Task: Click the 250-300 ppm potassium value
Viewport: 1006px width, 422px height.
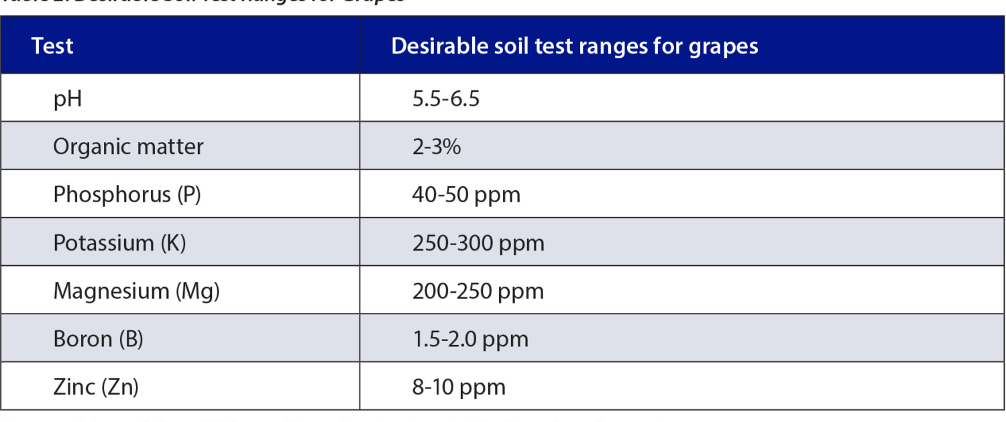Action: [478, 242]
